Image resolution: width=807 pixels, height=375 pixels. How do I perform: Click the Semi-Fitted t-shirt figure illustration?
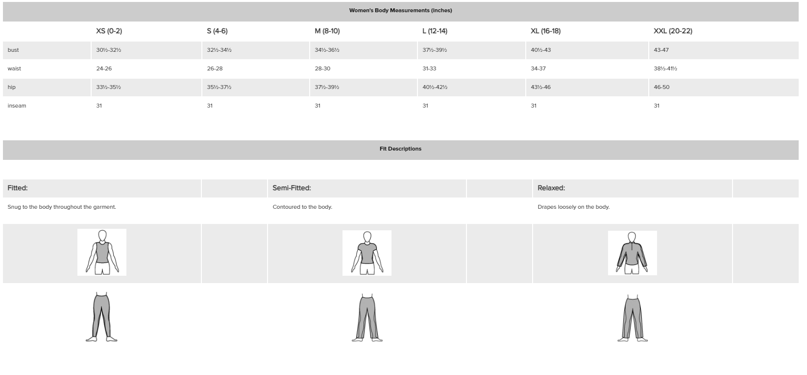[x=367, y=253]
